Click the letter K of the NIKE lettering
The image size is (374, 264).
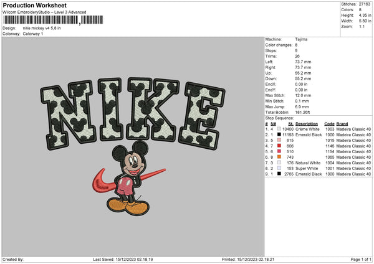pos(153,109)
